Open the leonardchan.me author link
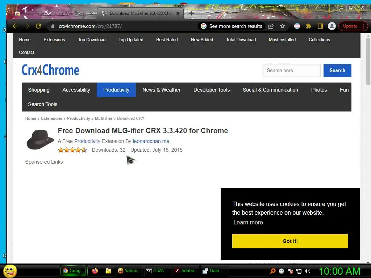Viewport: 371px width, 278px height. pyautogui.click(x=151, y=142)
